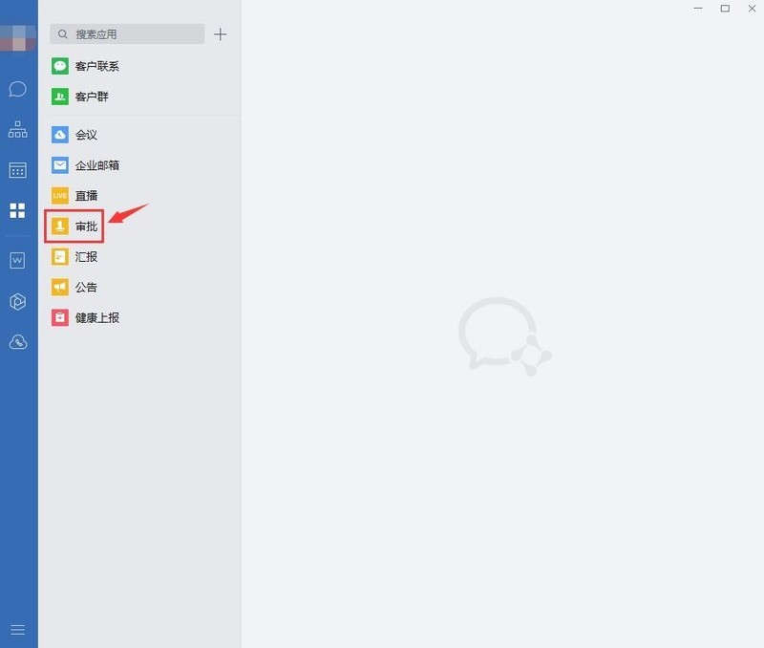This screenshot has height=648, width=764.
Task: Open the Messages chat bubble icon in sidebar
Action: [17, 89]
